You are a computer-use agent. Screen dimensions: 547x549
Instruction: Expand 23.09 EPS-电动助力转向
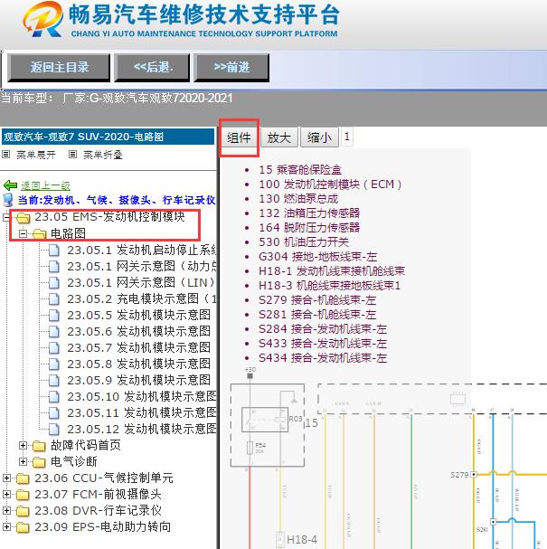tap(6, 526)
